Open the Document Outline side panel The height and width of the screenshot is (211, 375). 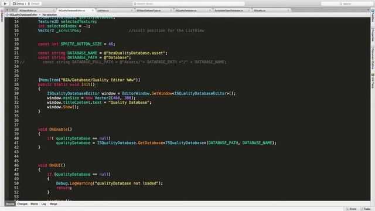(x=373, y=58)
